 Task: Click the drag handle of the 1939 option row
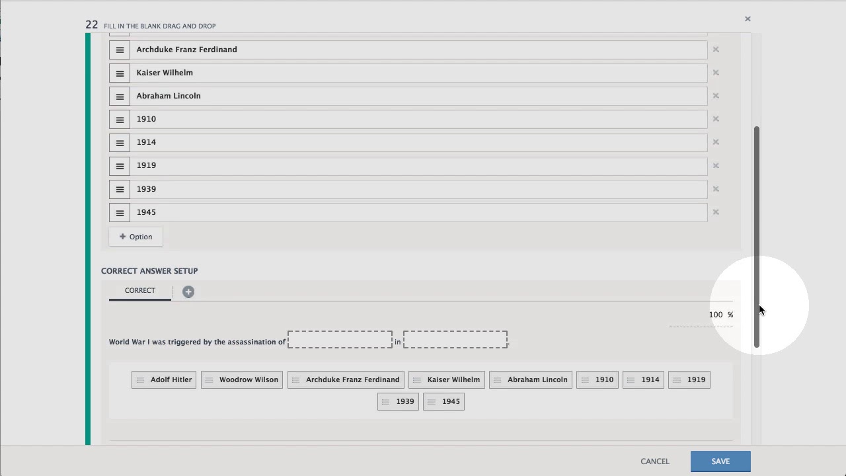pyautogui.click(x=120, y=189)
